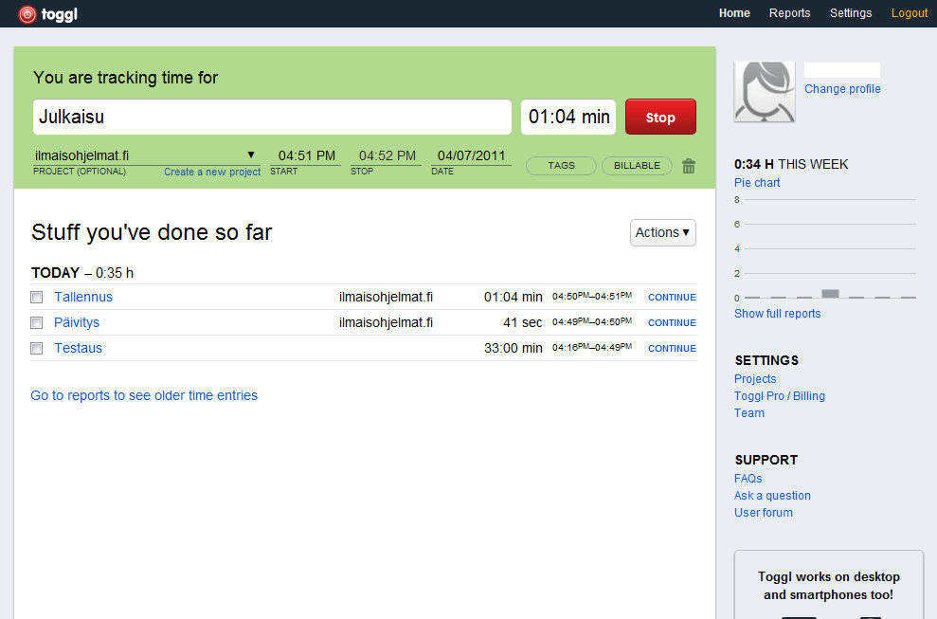Open the Actions dropdown menu
This screenshot has width=937, height=619.
coord(662,232)
